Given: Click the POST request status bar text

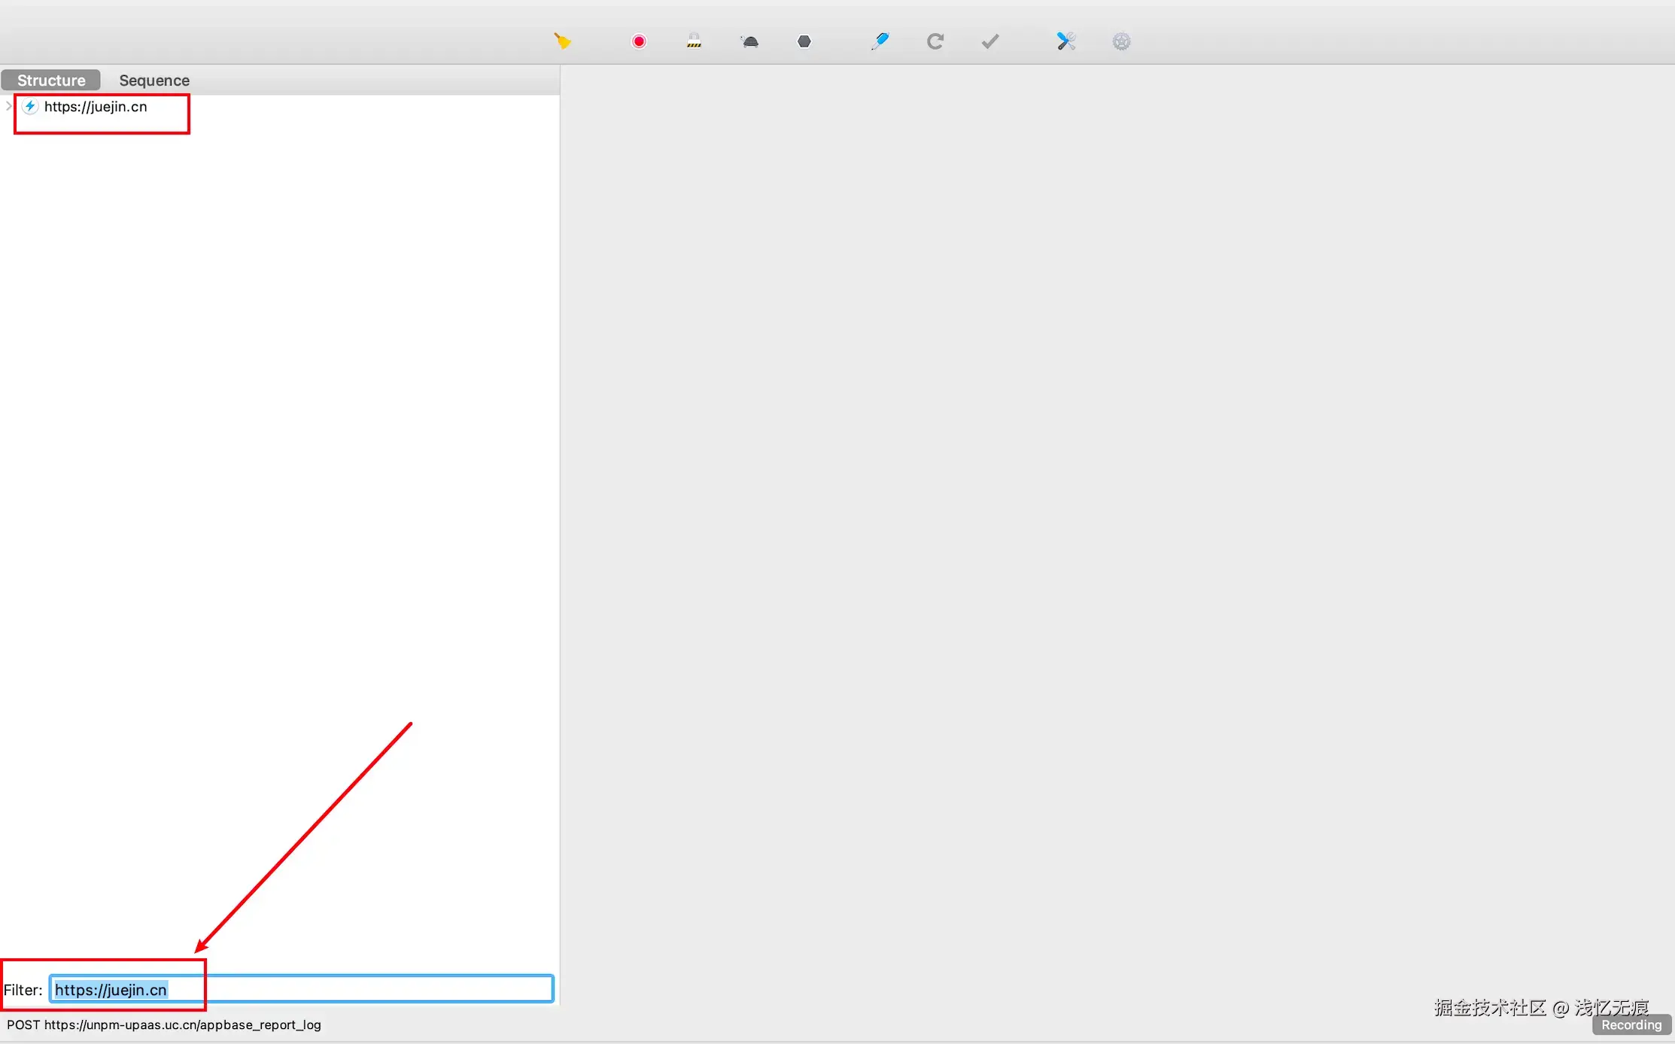Looking at the screenshot, I should (164, 1025).
